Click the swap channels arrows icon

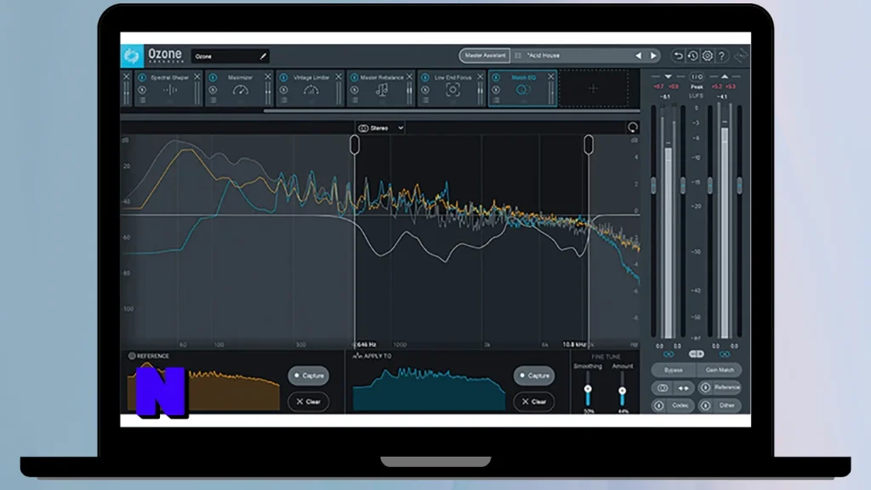click(x=684, y=388)
